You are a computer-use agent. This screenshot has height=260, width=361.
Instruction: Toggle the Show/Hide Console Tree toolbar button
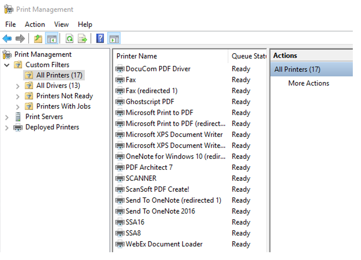click(52, 39)
